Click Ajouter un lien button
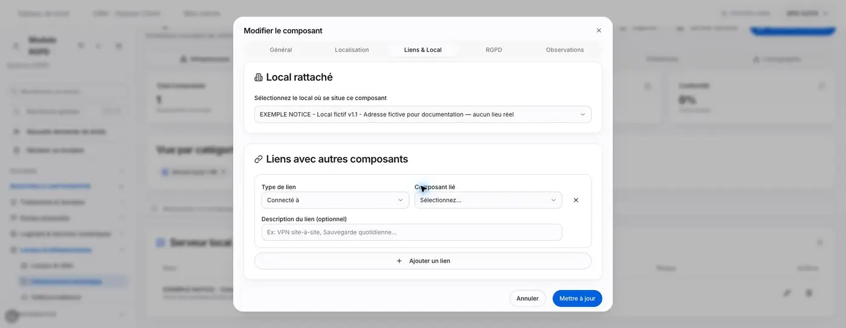Image resolution: width=846 pixels, height=328 pixels. 423,261
